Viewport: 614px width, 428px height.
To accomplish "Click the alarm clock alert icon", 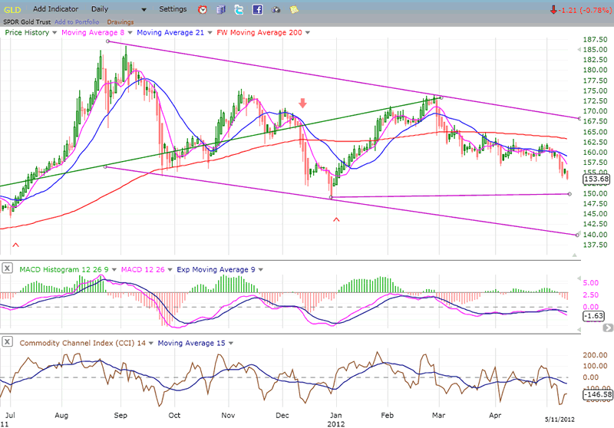I will coord(203,10).
